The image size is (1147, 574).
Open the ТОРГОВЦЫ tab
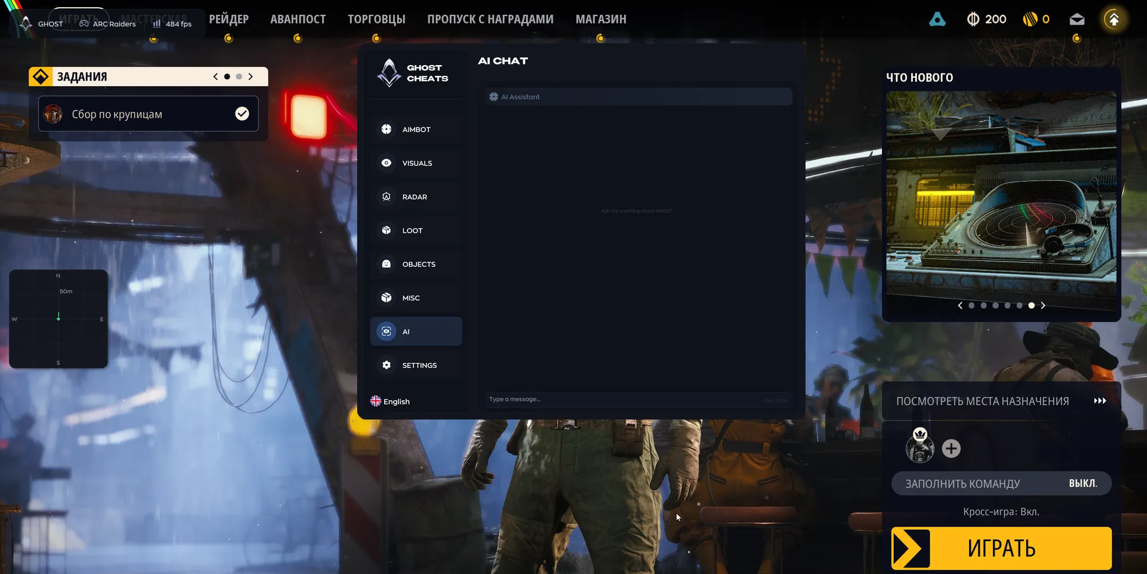pos(376,19)
